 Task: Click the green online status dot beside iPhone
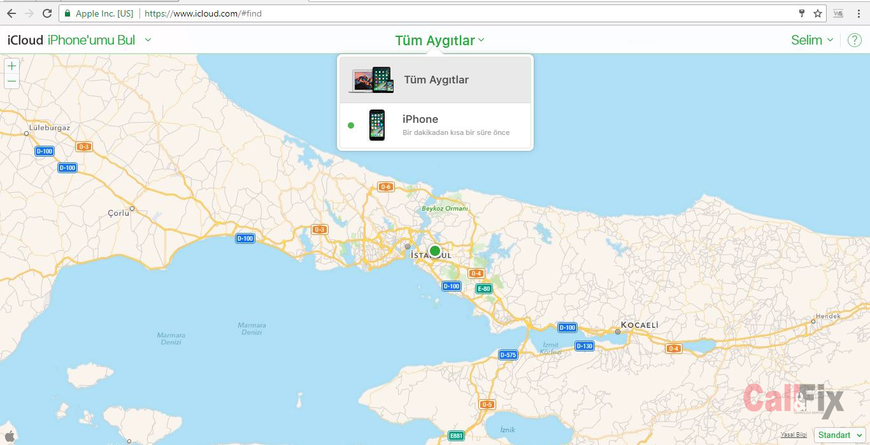pos(351,125)
